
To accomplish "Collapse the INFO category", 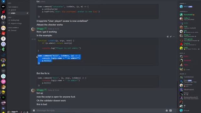I will pos(9,3).
